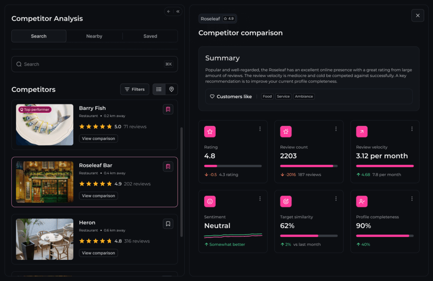Click the "90%" profile completeness value
This screenshot has width=433, height=281.
(363, 226)
